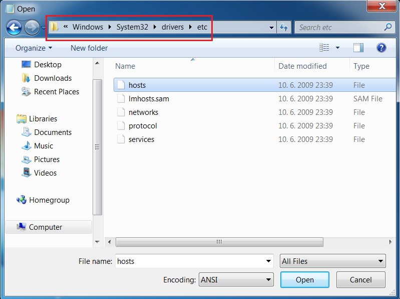The width and height of the screenshot is (400, 299).
Task: Open Documents library
Action: 53,132
